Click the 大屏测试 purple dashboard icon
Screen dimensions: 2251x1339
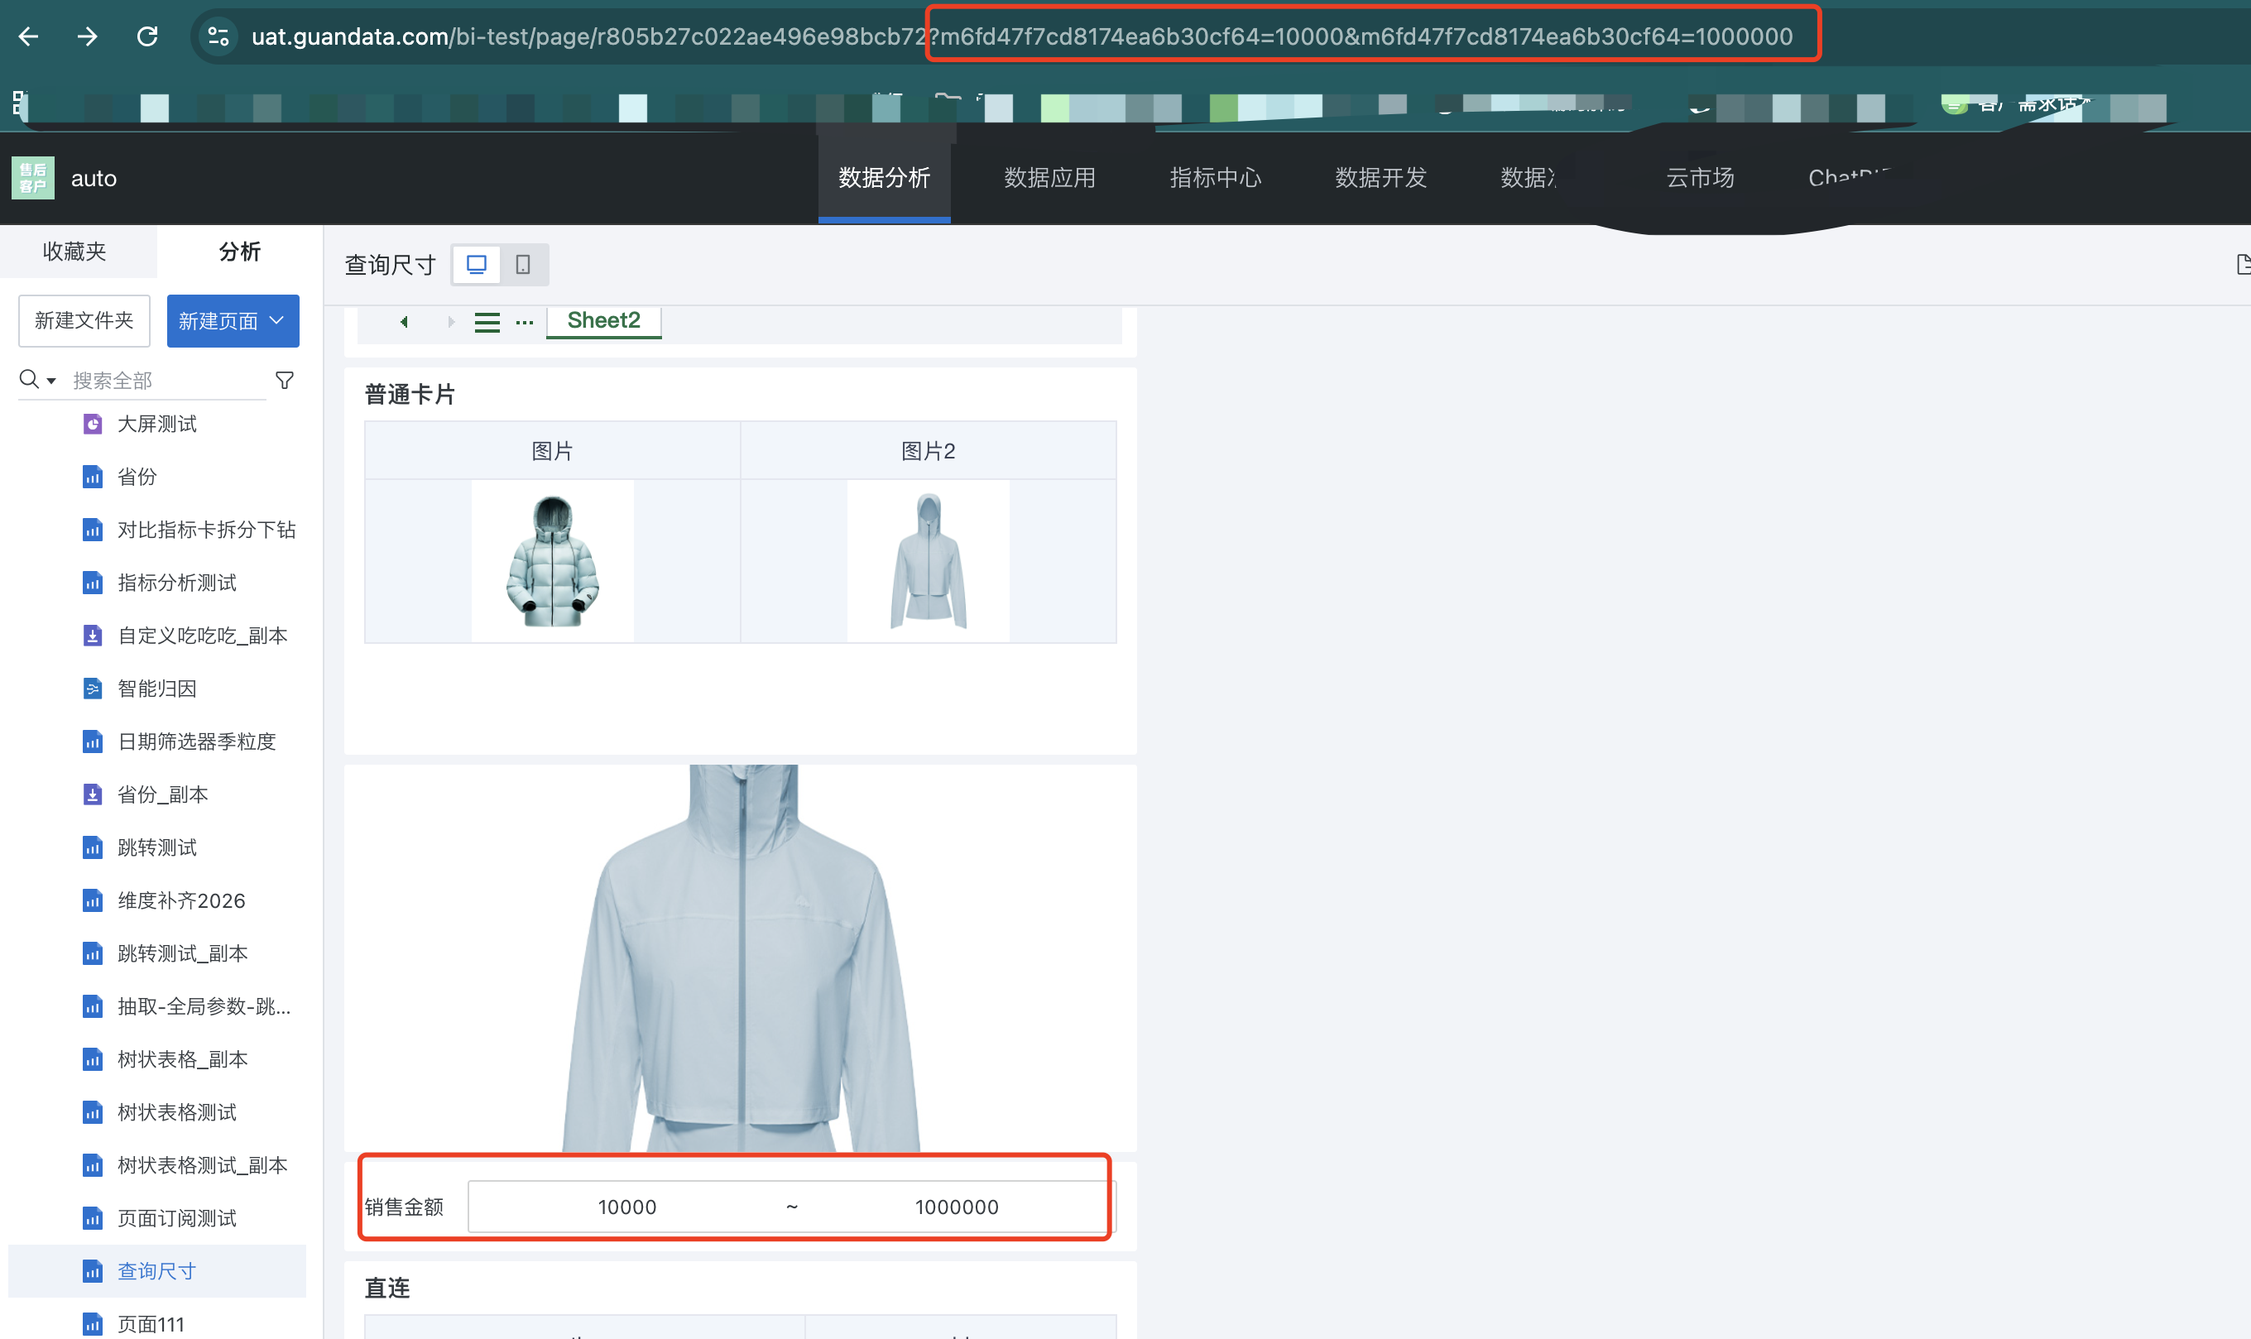pos(92,423)
